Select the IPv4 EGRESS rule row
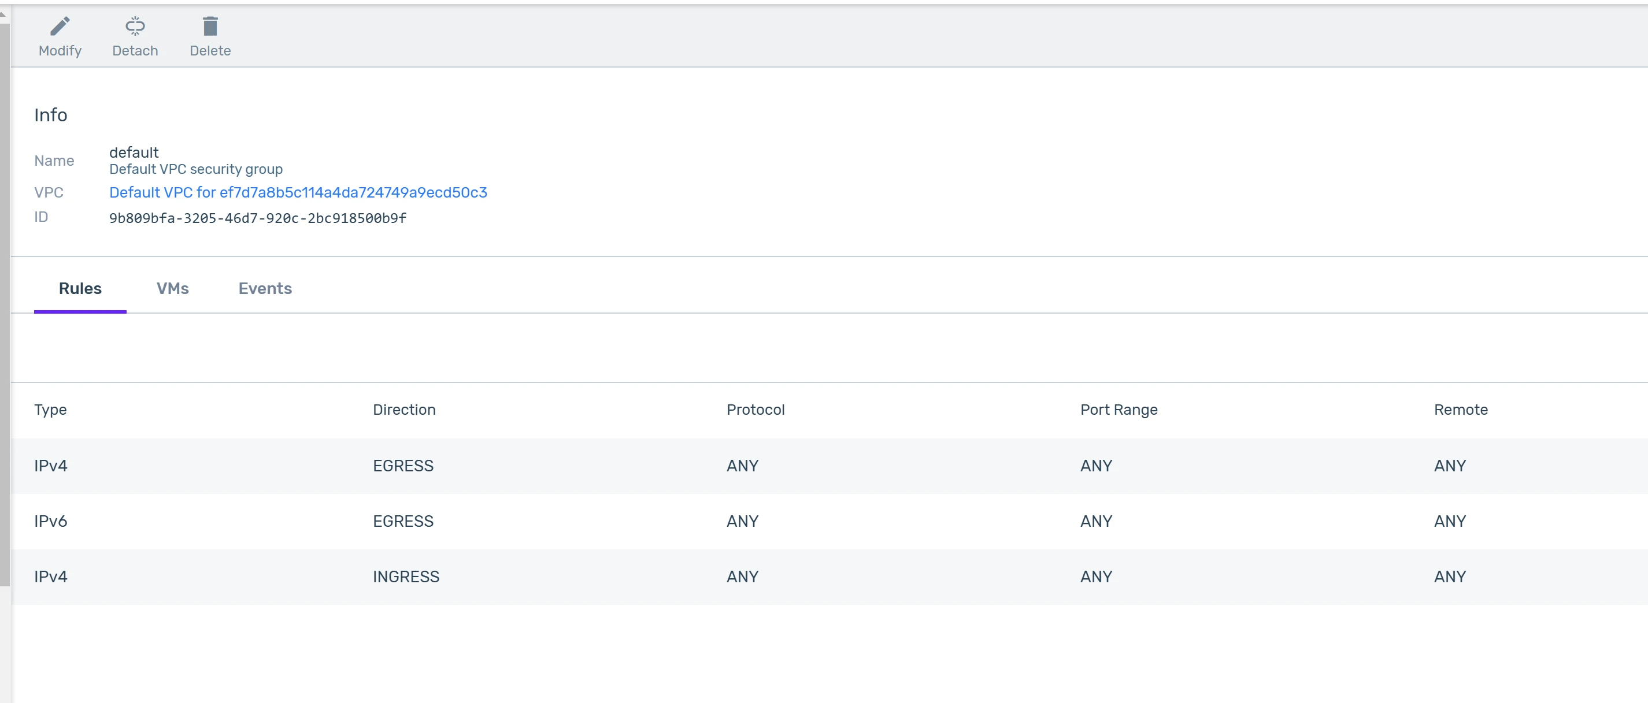Viewport: 1648px width, 703px height. [x=403, y=466]
